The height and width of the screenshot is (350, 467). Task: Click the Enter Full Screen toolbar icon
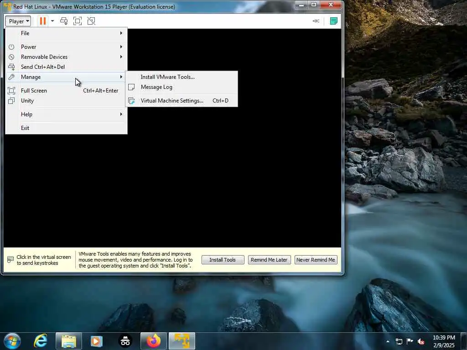tap(78, 21)
